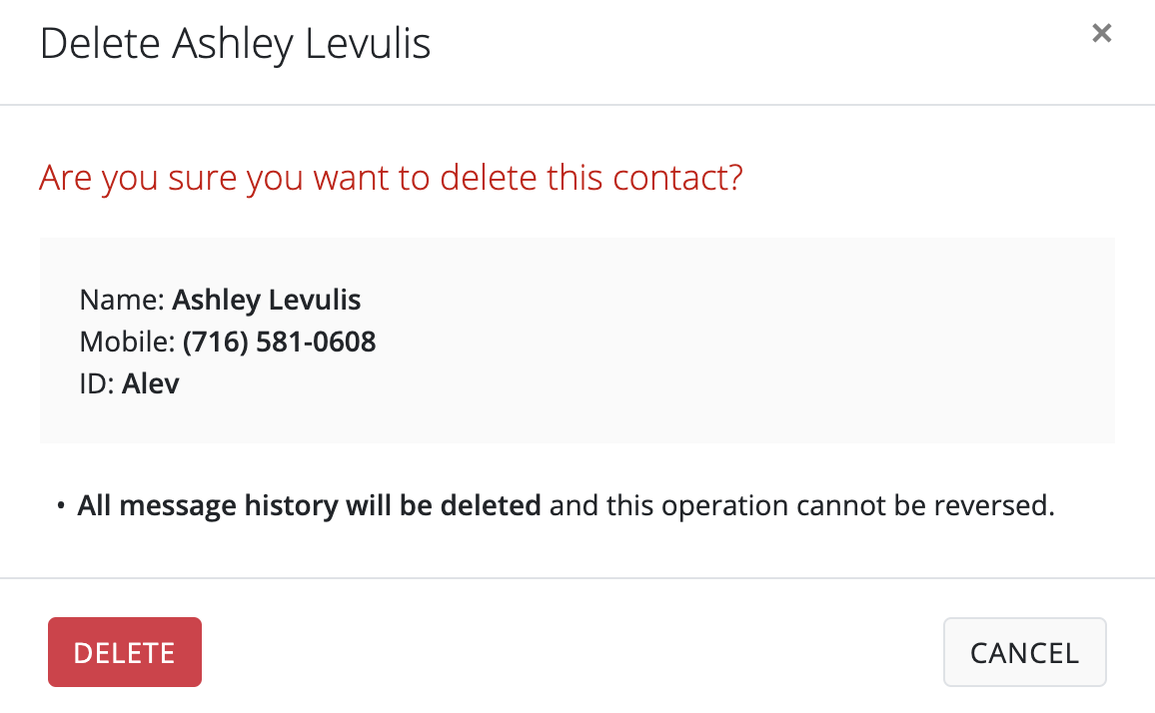Select the Alev ID value
Viewport: 1155px width, 713px height.
[151, 384]
